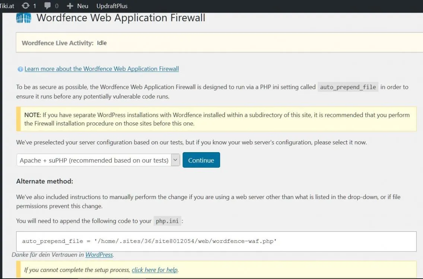Click the plus icon beside Neu
This screenshot has height=279, width=423.
click(70, 6)
